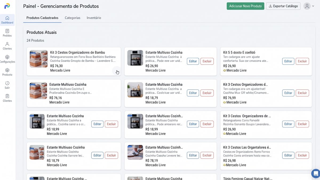Open the chat bubble in the corner

316,174
